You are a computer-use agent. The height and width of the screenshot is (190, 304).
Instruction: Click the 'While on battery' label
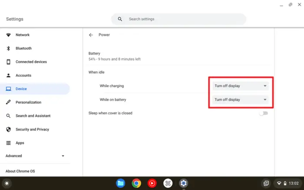point(113,99)
